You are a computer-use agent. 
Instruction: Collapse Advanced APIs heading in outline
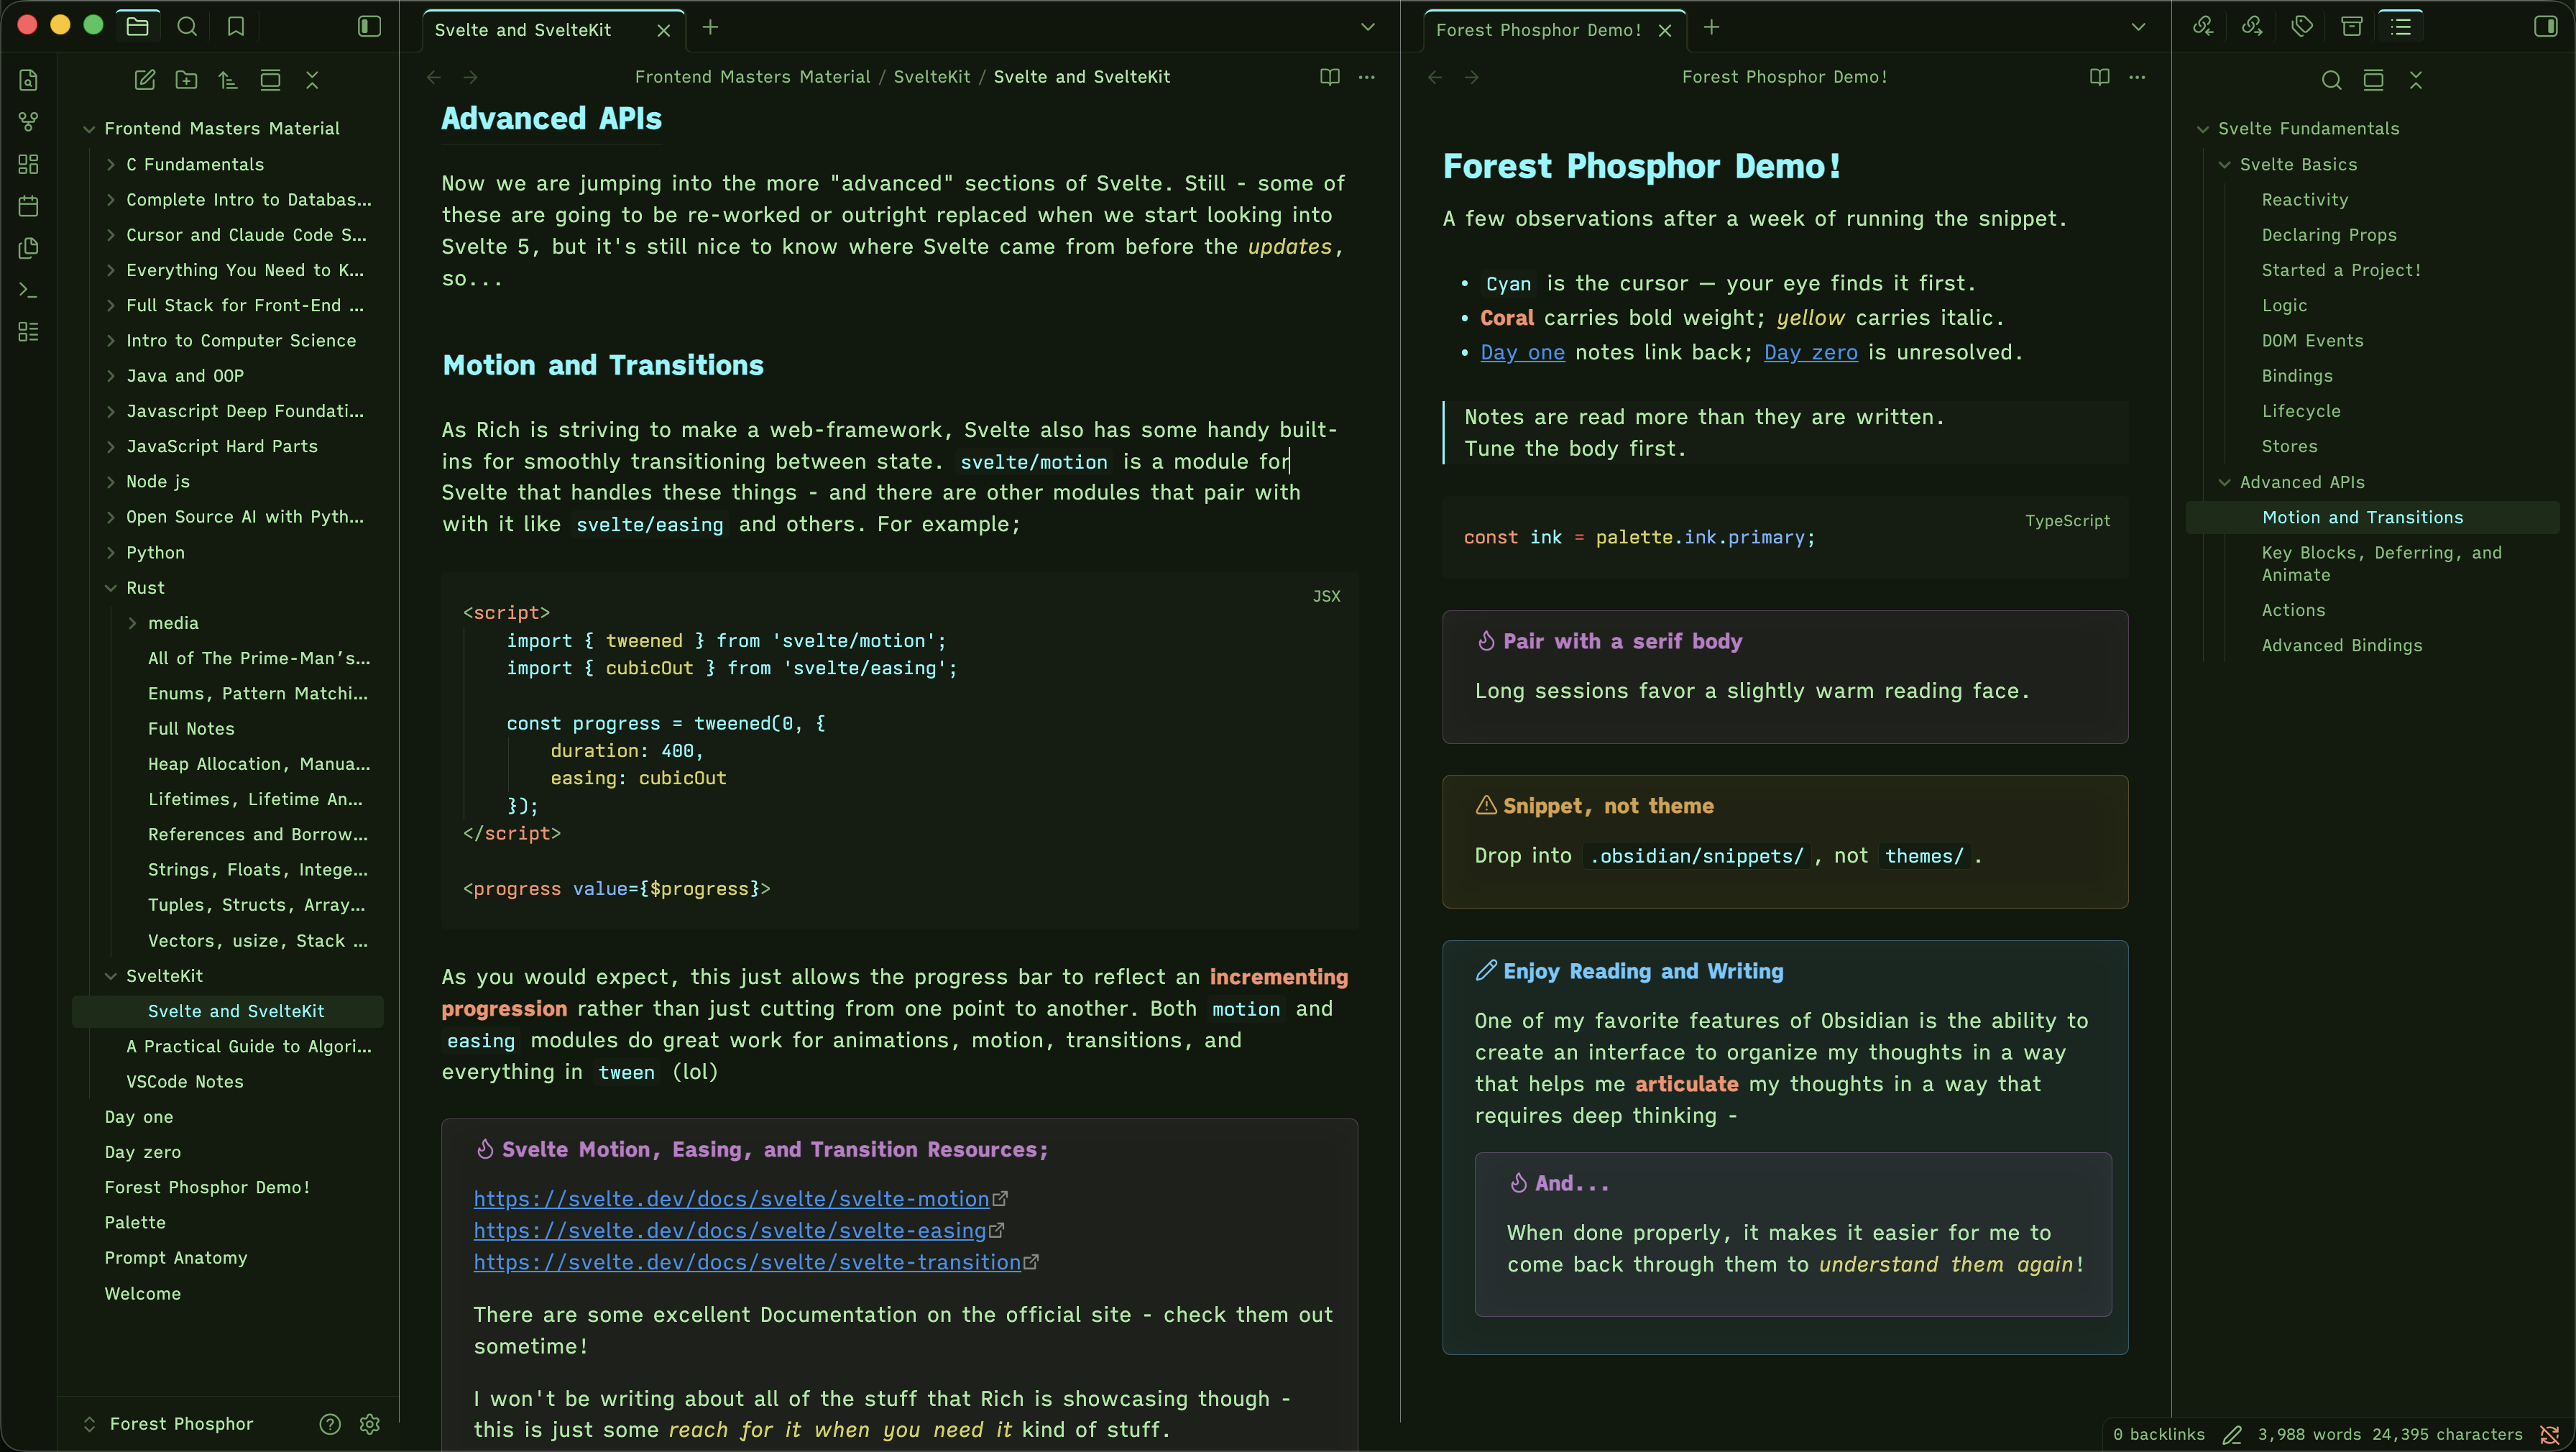click(x=2225, y=482)
